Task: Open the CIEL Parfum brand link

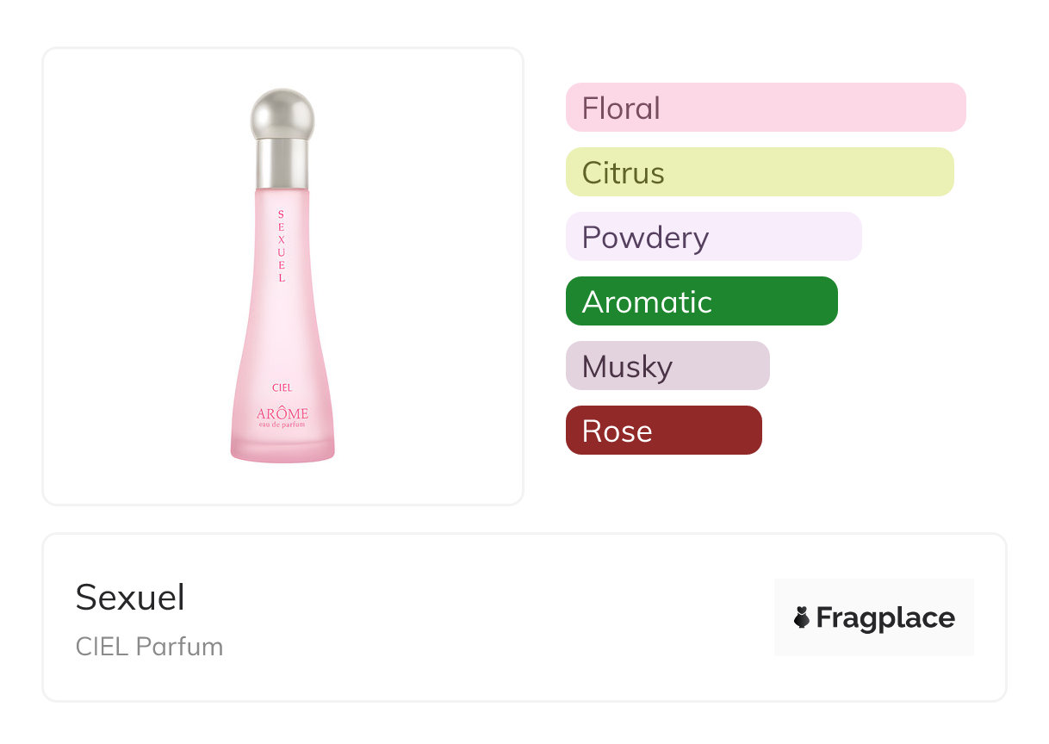Action: click(x=149, y=647)
